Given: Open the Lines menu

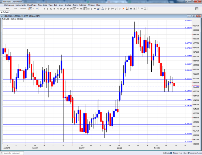Looking at the screenshot, I should 61,5.
